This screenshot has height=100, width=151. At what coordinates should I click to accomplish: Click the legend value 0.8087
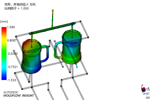[x=12, y=40]
